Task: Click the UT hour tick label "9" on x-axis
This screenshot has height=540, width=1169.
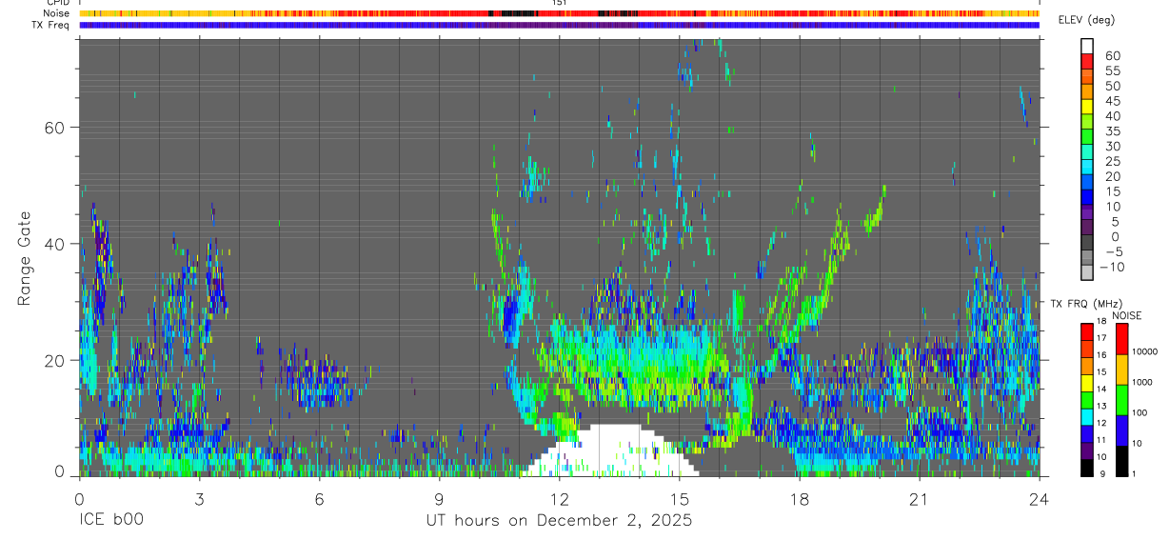Action: [439, 499]
